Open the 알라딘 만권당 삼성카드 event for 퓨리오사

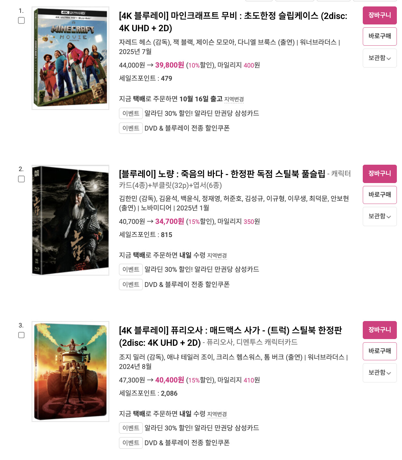202,428
